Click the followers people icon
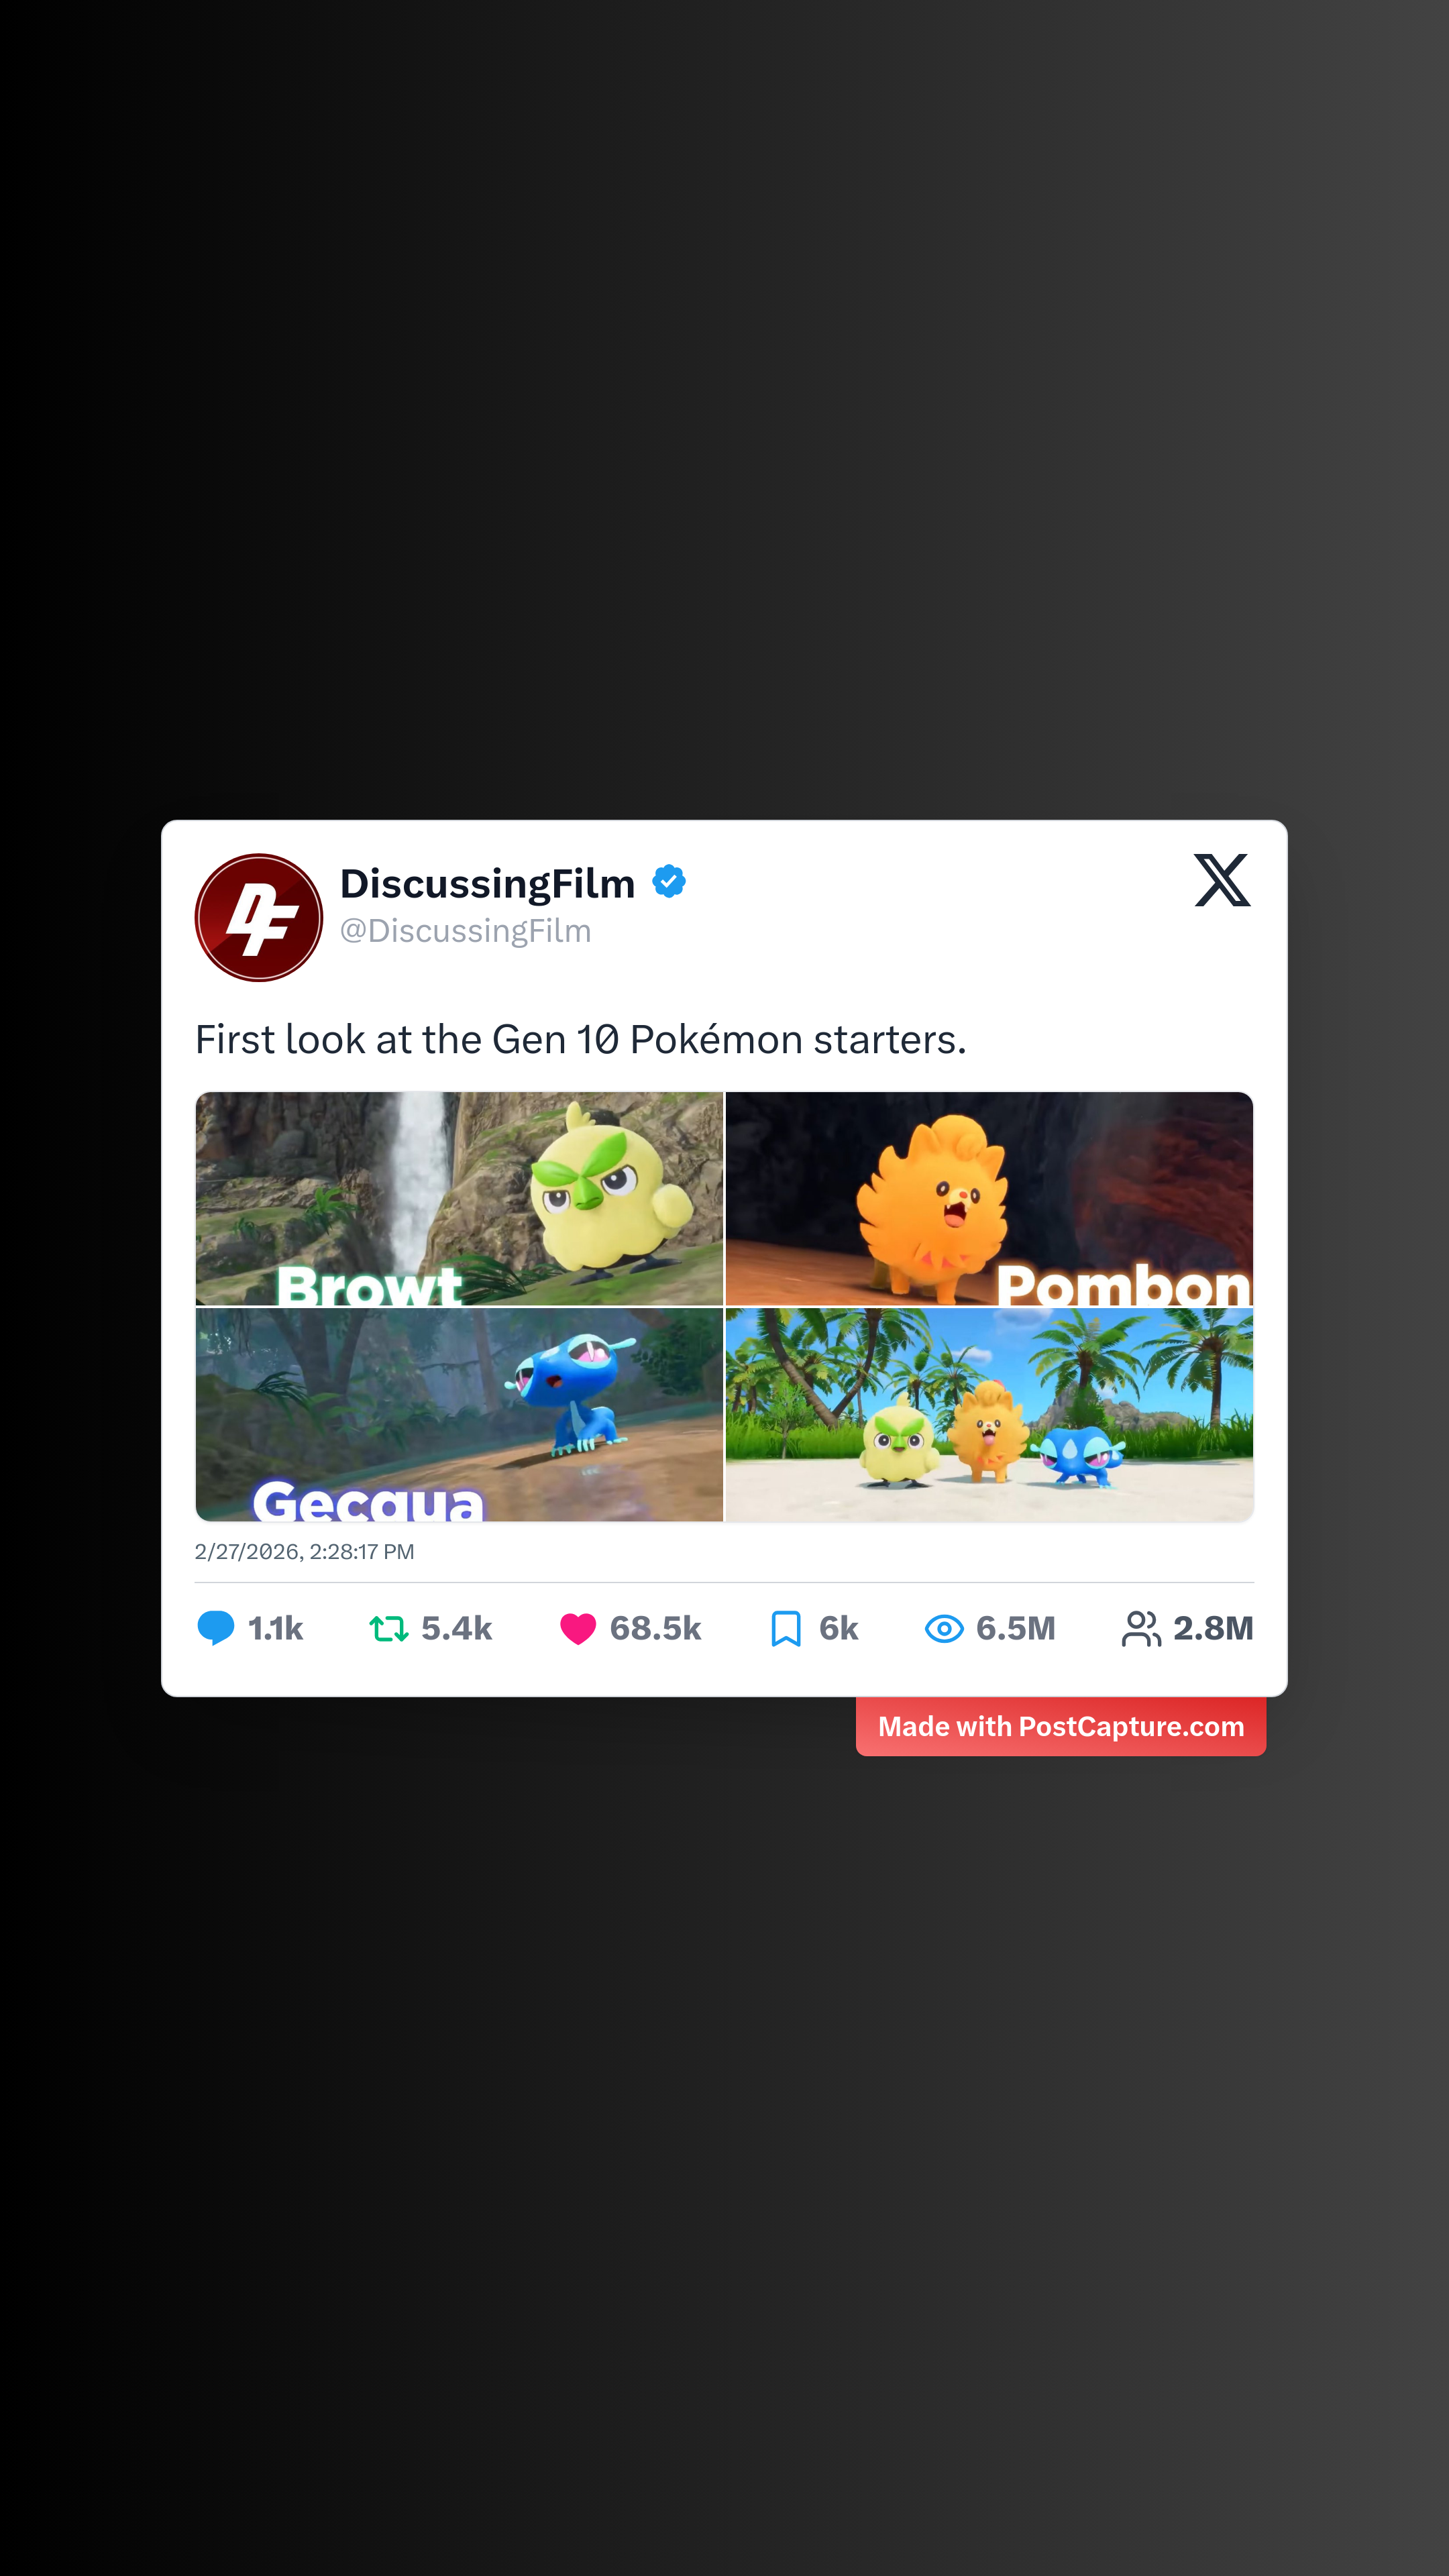This screenshot has width=1449, height=2576. (x=1141, y=1629)
